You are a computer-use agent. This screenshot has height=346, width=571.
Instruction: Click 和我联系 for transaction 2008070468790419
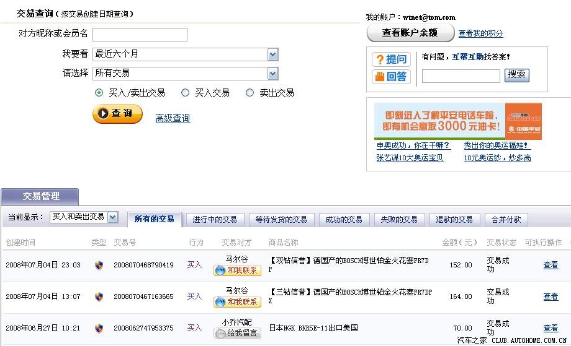click(x=237, y=270)
